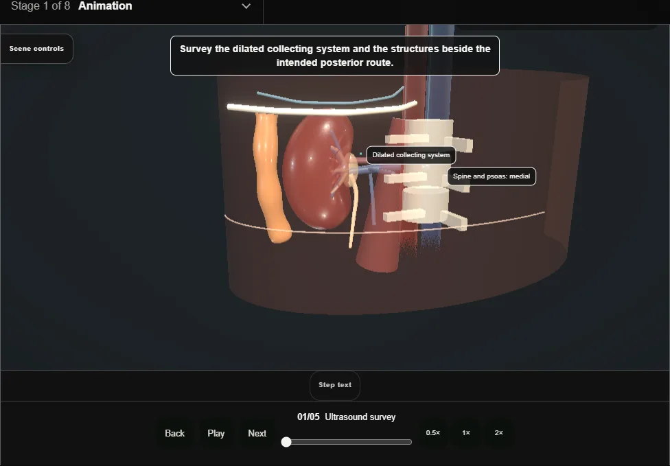Open the Scene controls panel
This screenshot has height=466, width=670.
point(36,49)
